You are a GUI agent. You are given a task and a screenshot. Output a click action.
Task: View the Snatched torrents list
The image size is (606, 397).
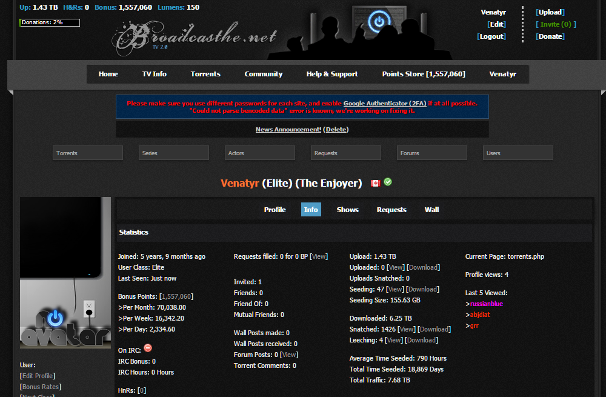[407, 329]
